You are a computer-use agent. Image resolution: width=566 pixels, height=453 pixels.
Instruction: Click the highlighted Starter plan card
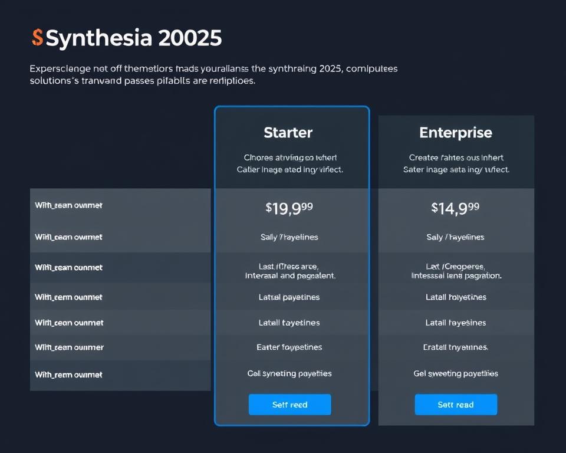click(x=292, y=265)
